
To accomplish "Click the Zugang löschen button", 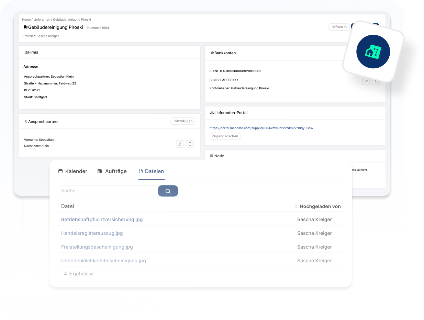I will [225, 136].
